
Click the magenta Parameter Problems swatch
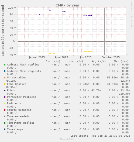point(5,97)
